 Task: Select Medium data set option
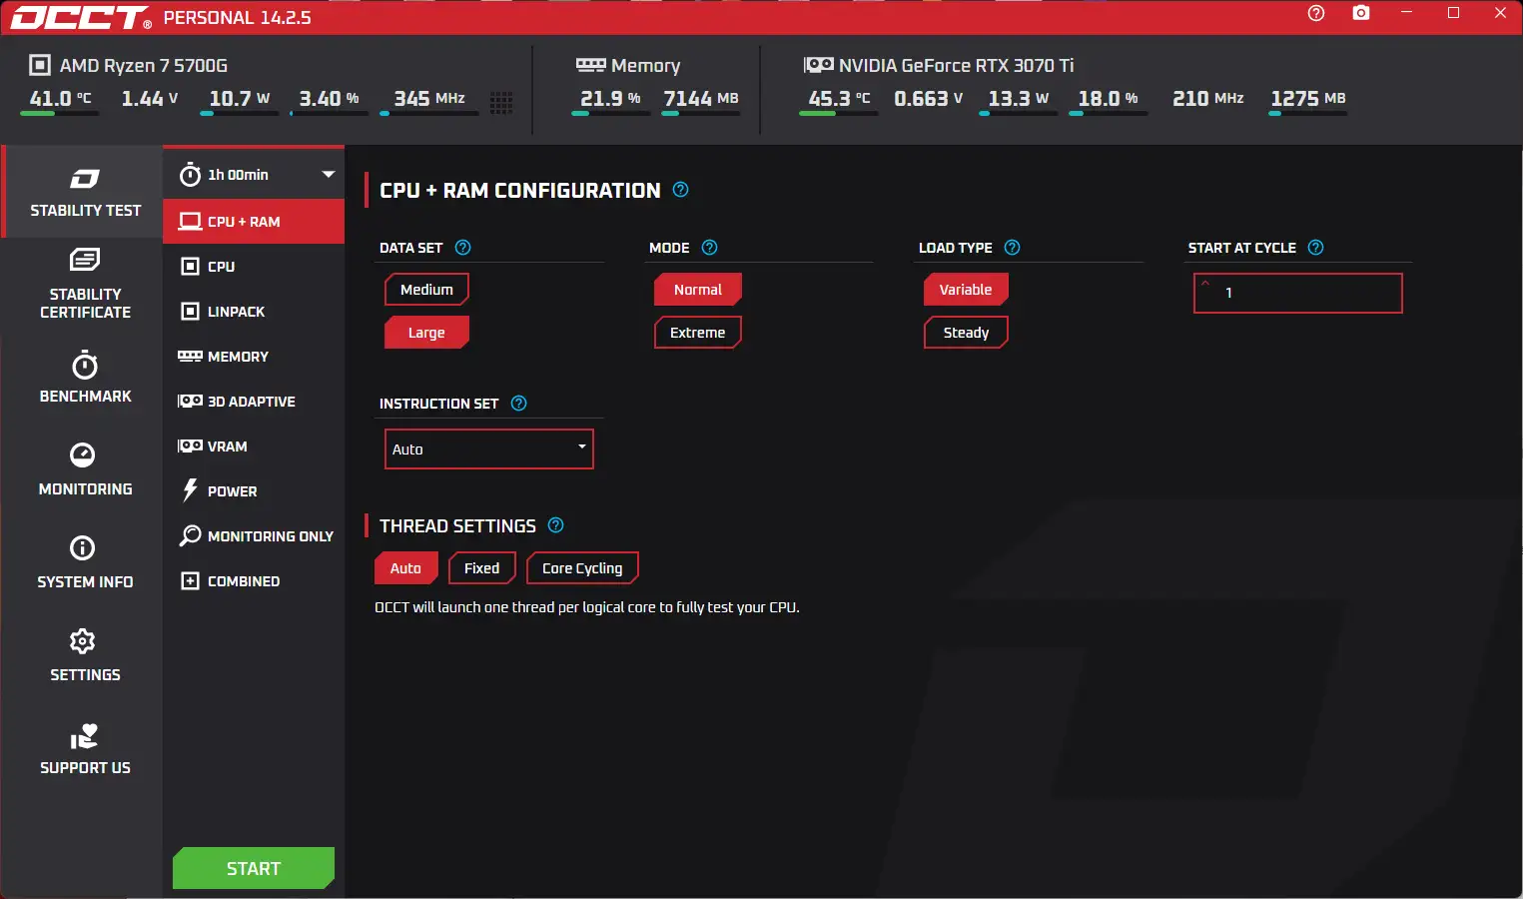tap(426, 290)
